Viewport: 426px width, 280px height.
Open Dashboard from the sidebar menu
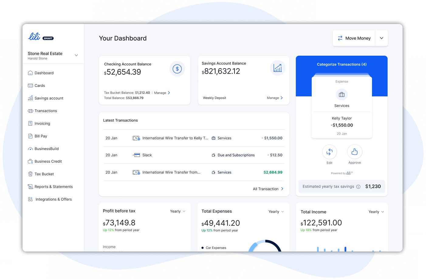pos(44,73)
